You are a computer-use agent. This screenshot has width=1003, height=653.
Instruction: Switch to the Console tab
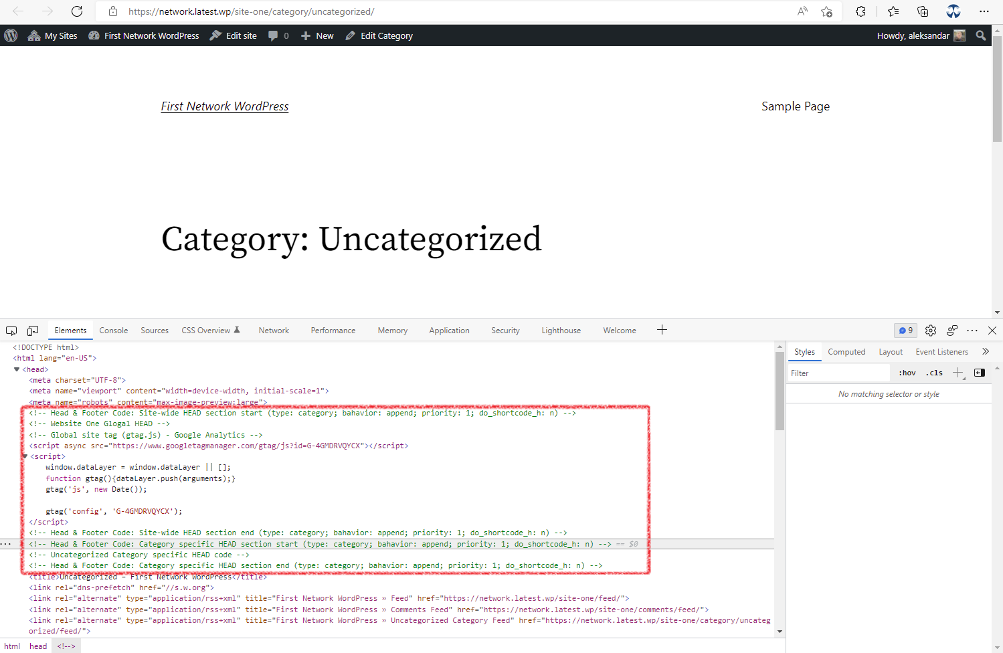[x=114, y=331]
